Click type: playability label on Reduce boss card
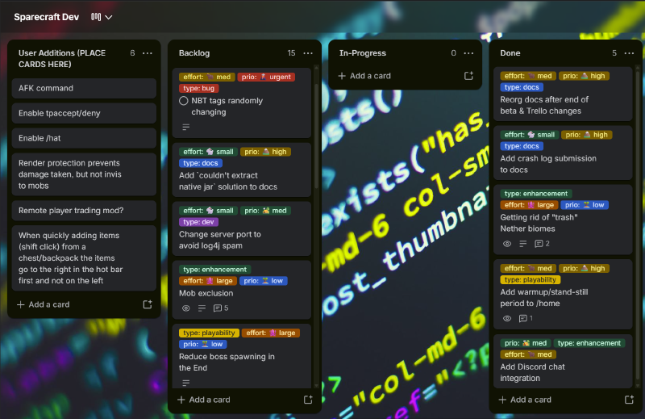This screenshot has width=645, height=419. (209, 333)
